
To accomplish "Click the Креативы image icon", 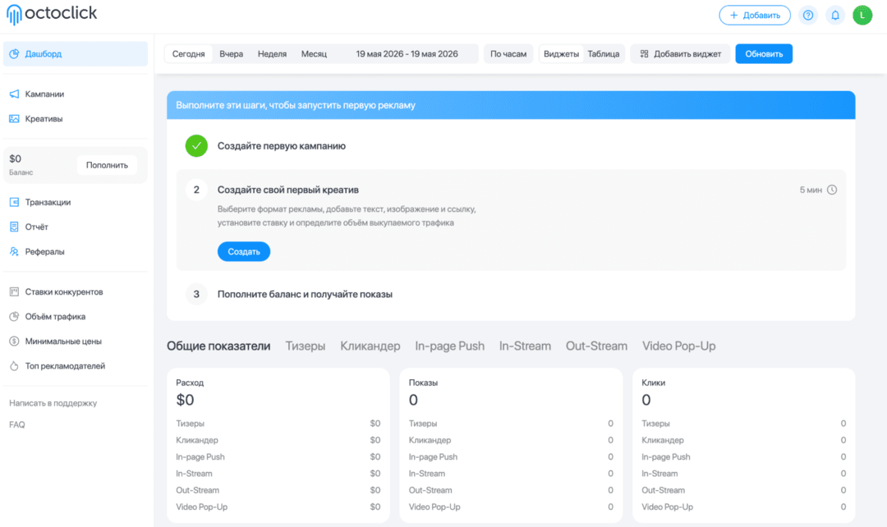I will (x=14, y=119).
